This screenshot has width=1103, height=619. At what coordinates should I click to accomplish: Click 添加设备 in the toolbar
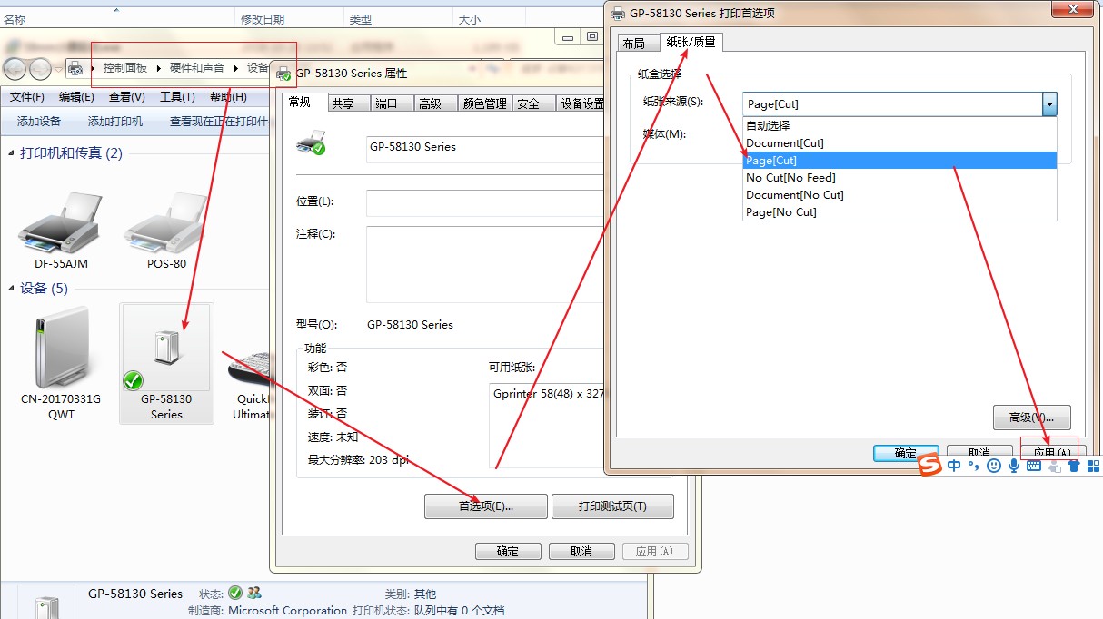pyautogui.click(x=39, y=121)
